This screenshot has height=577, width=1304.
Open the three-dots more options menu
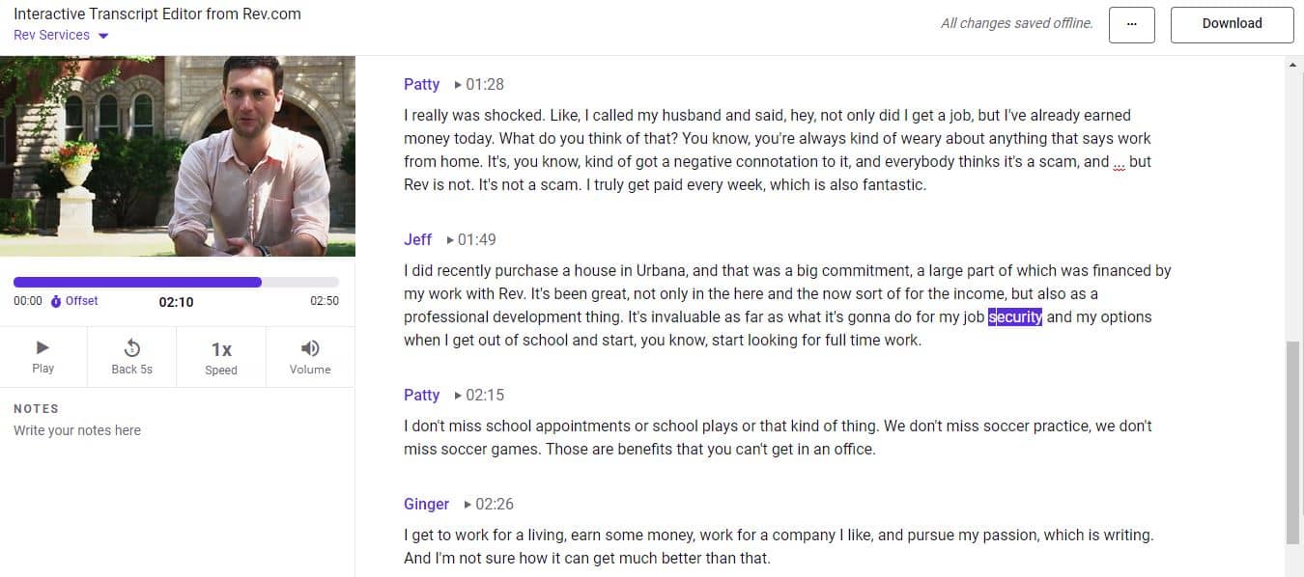(1132, 24)
